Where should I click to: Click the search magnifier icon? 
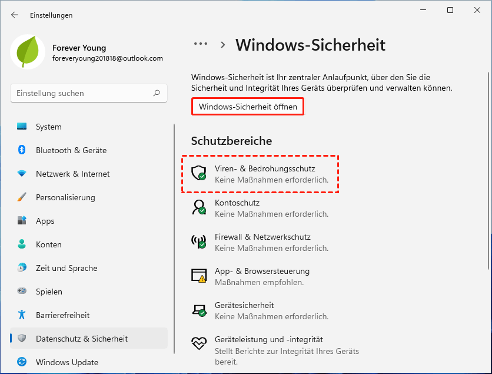(157, 93)
